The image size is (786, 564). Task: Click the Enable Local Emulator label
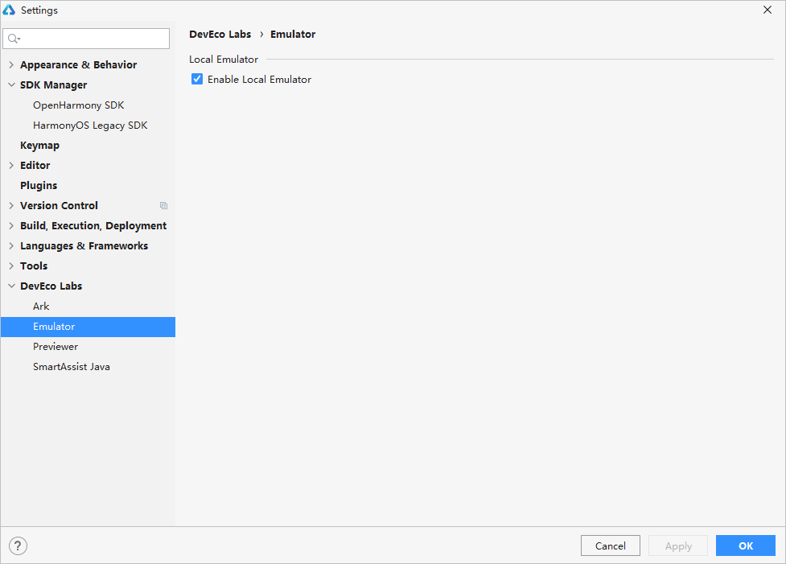260,79
